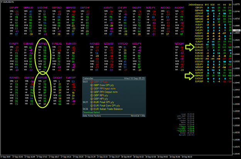Click the circled EURNZD heading in the grid
Image resolution: width=241 pixels, height=159 pixels.
coord(42,44)
